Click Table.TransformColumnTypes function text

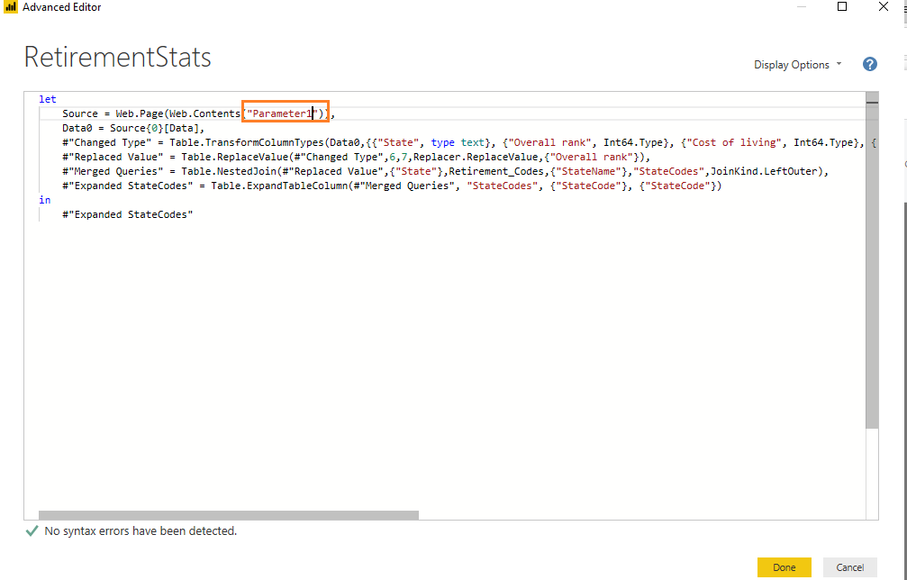pos(247,143)
